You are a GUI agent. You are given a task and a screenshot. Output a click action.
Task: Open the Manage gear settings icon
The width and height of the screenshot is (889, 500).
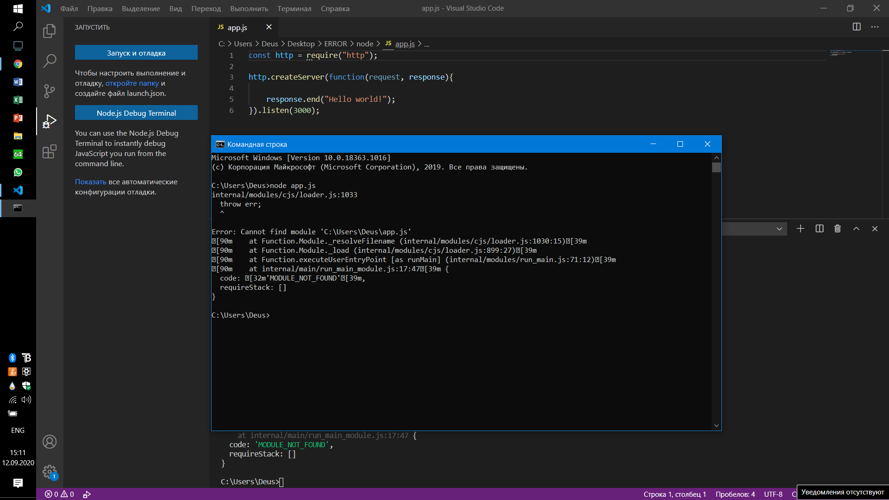[50, 472]
